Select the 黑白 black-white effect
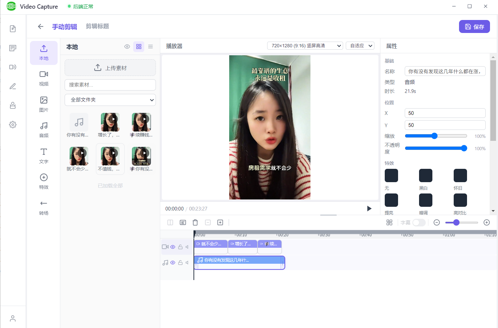 point(426,175)
